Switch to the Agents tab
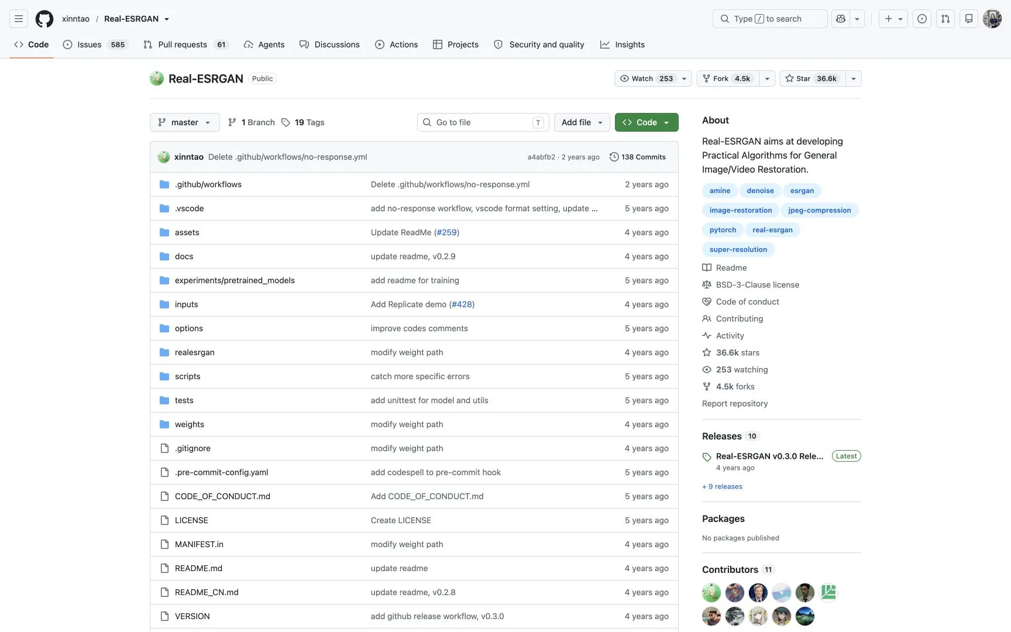Screen dimensions: 1011x632 click(x=264, y=44)
